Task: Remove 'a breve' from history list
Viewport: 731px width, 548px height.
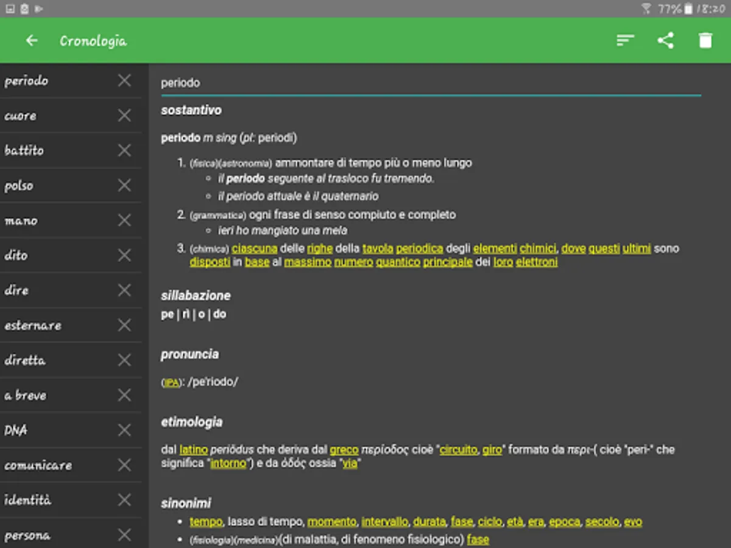Action: point(124,395)
